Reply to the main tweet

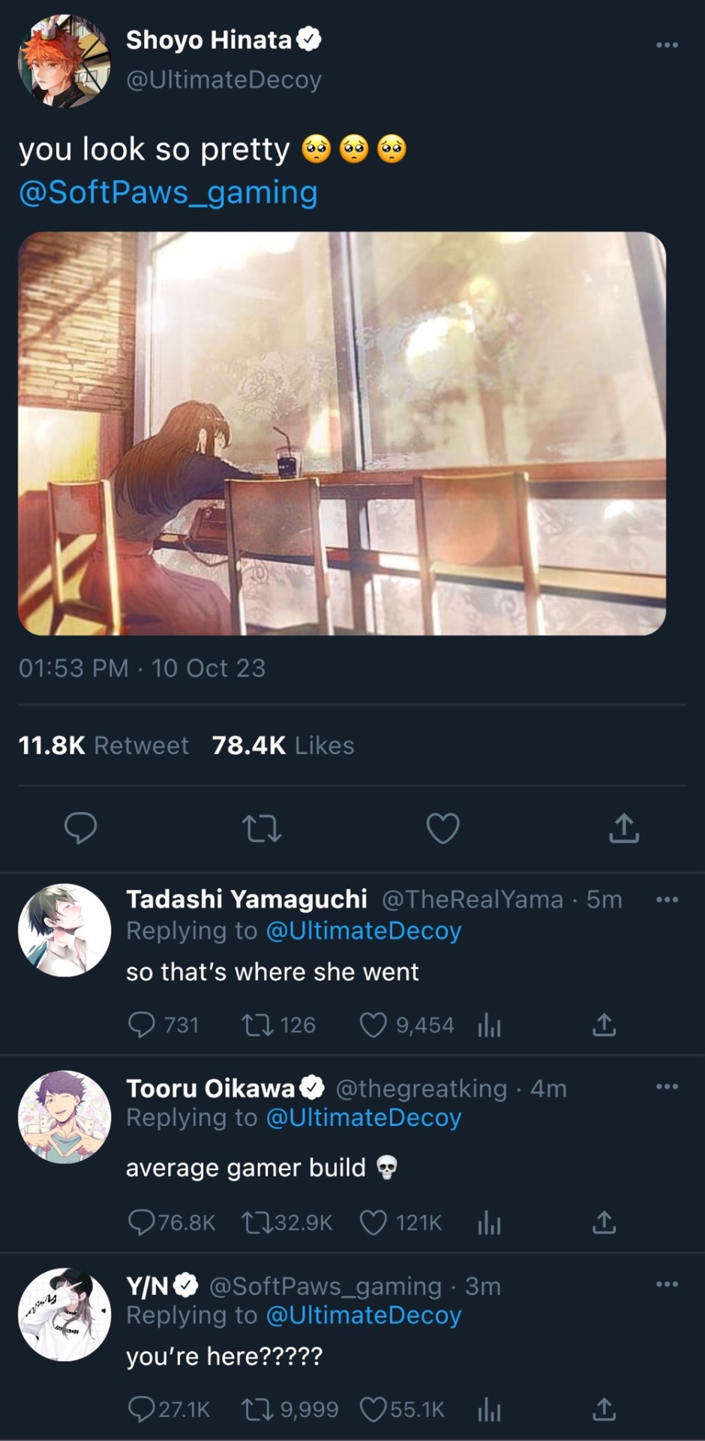coord(80,829)
